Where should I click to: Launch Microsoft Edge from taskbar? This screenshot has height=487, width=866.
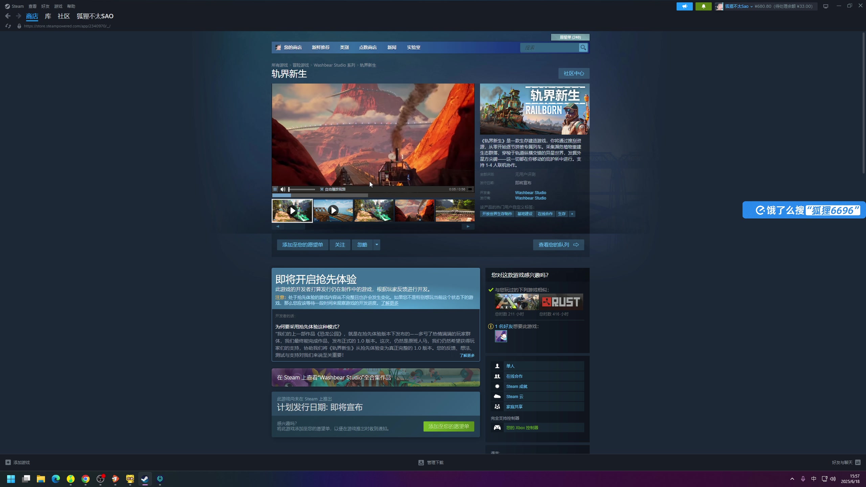tap(56, 479)
